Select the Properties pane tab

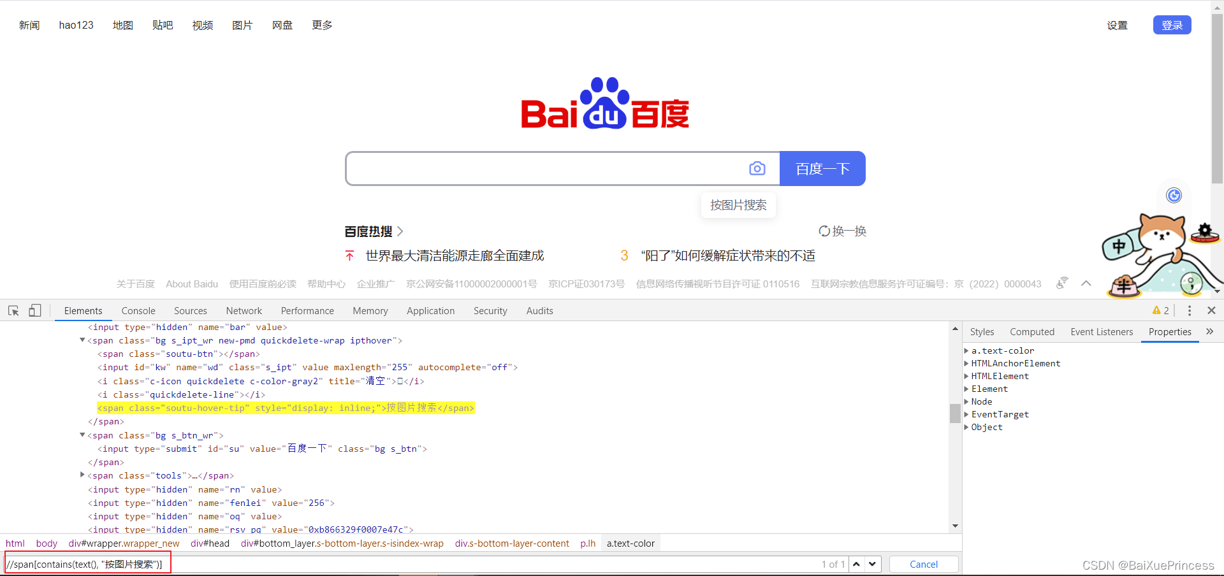point(1170,331)
